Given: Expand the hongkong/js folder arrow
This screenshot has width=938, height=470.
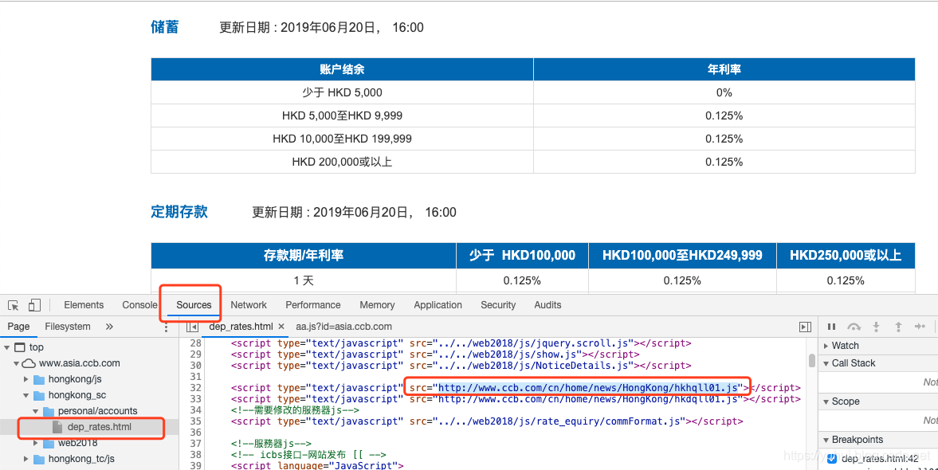Looking at the screenshot, I should (26, 379).
